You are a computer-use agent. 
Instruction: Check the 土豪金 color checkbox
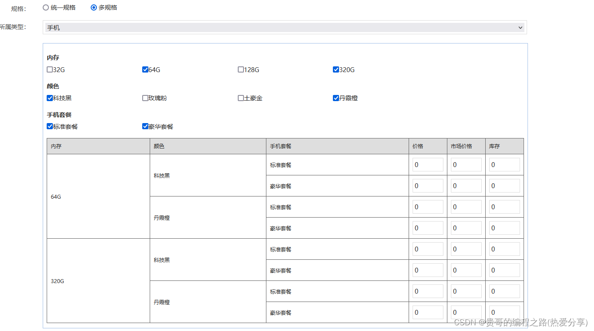tap(241, 98)
